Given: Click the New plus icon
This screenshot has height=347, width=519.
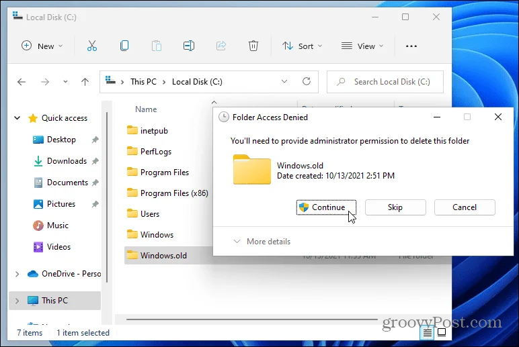Looking at the screenshot, I should click(26, 46).
